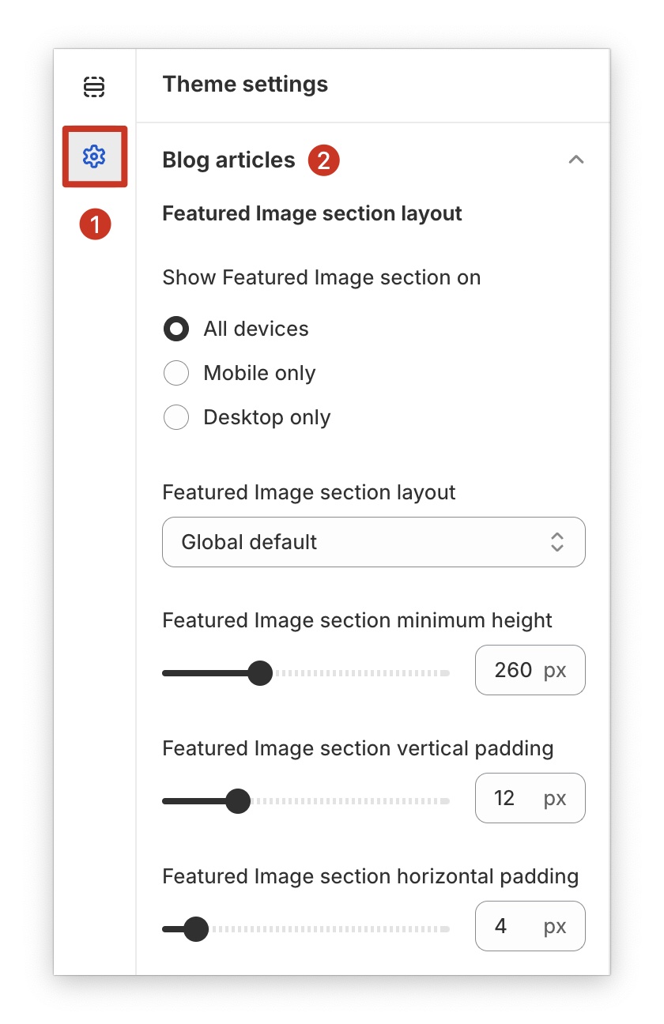Click the Blog articles section title
Image resolution: width=664 pixels, height=1024 pixels.
[228, 160]
